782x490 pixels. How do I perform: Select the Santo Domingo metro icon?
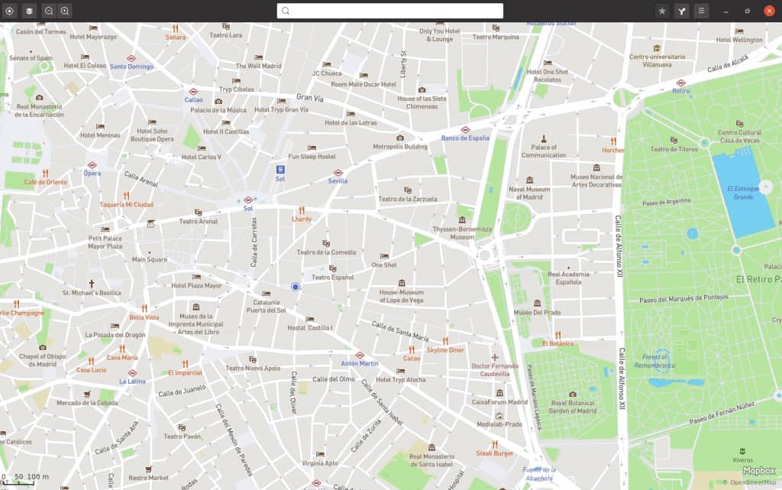pyautogui.click(x=131, y=58)
